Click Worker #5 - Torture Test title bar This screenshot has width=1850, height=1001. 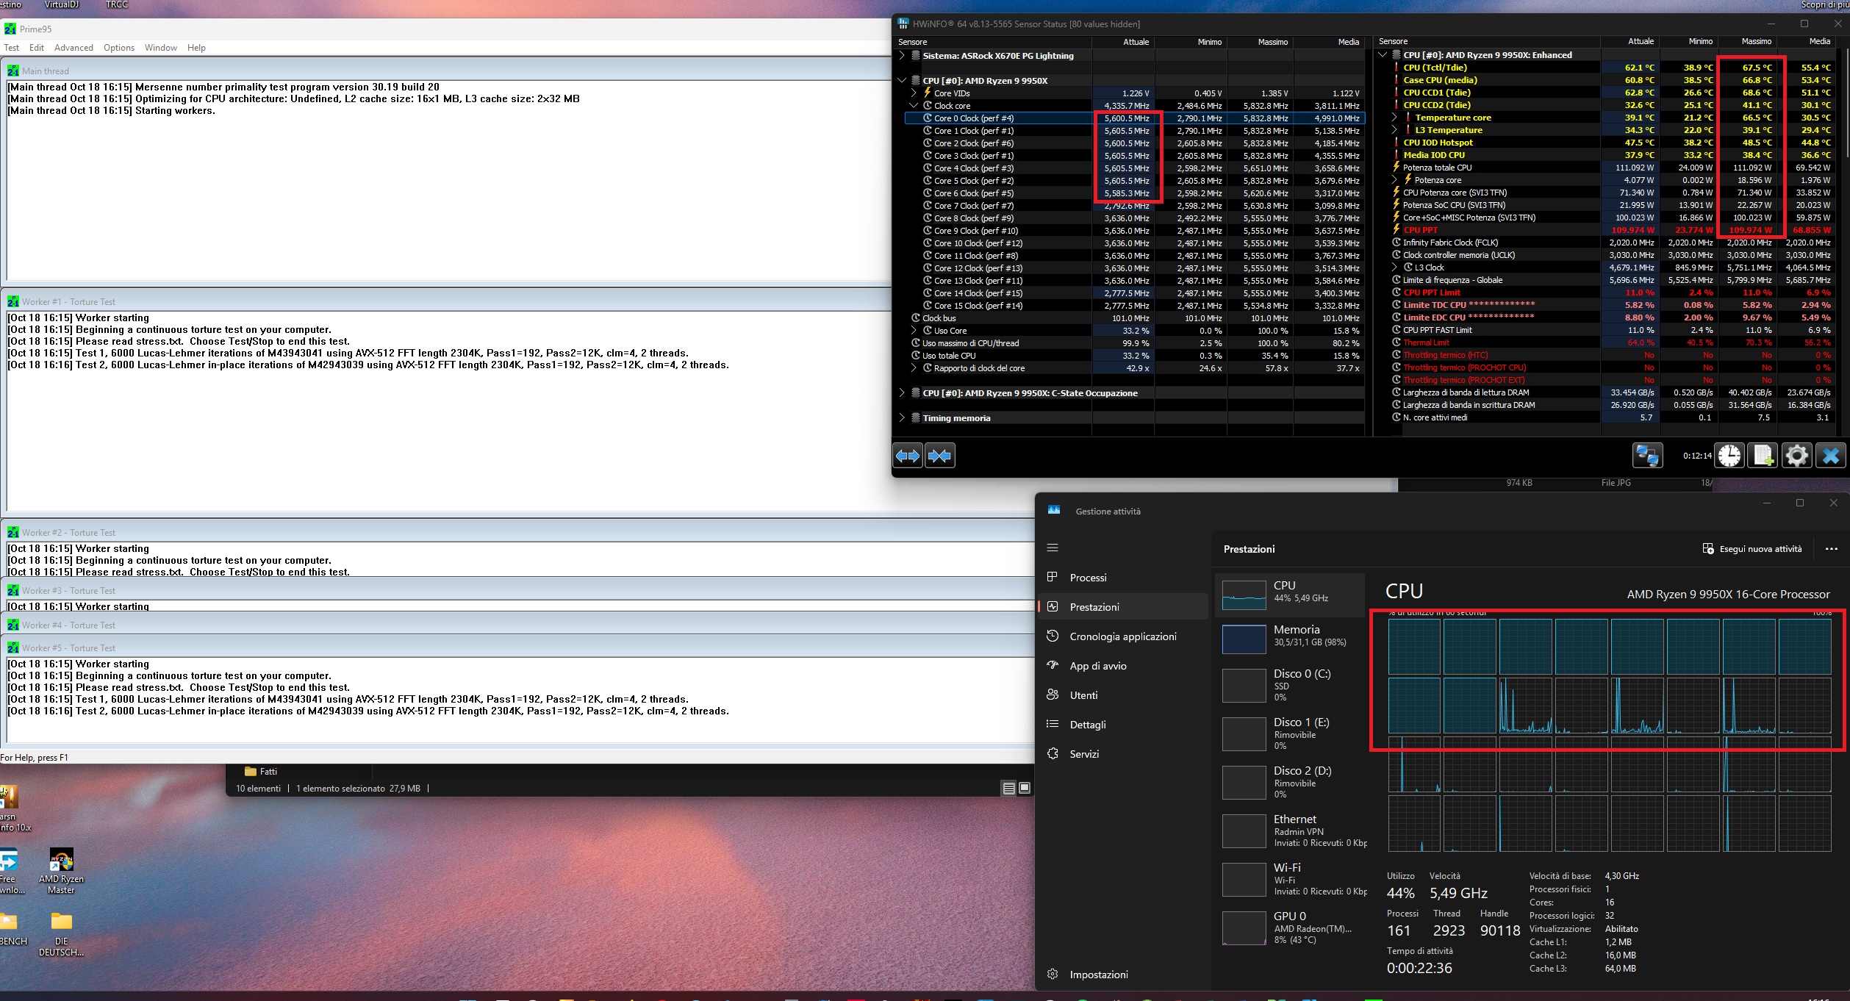(x=517, y=648)
